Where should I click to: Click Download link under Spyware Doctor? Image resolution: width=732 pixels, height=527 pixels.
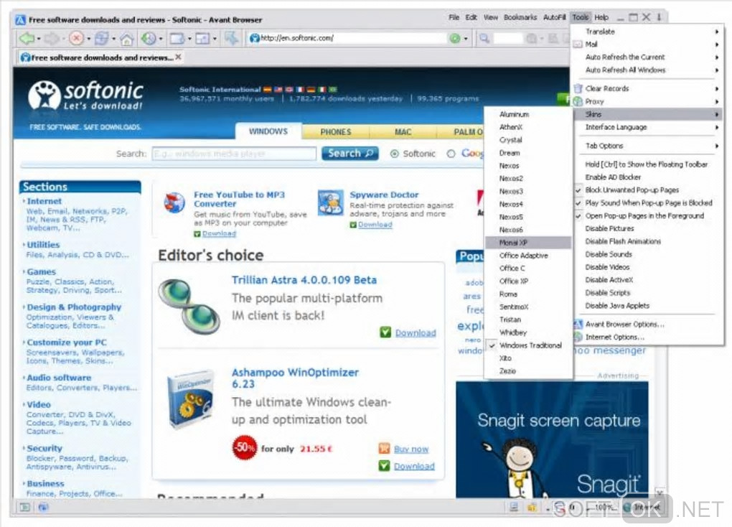coord(375,225)
